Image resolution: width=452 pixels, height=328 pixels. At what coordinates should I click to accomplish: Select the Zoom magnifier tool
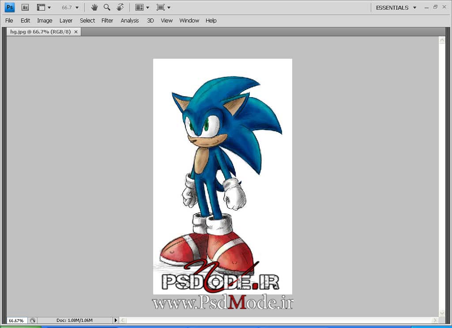coord(107,8)
